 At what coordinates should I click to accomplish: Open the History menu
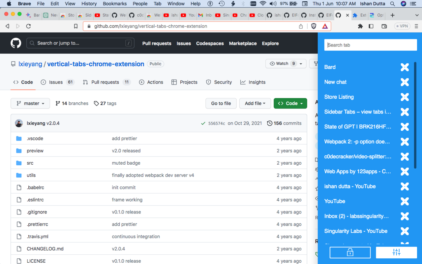[89, 4]
